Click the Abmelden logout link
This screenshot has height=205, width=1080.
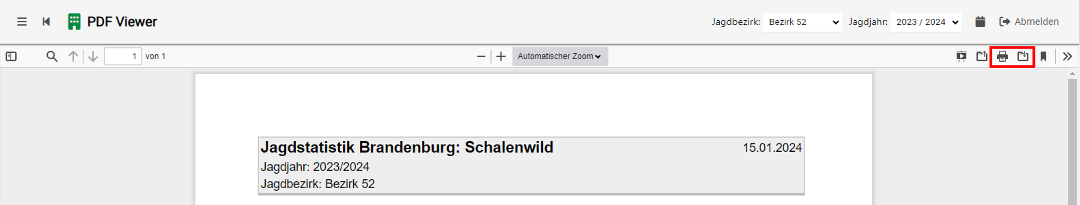click(x=1029, y=22)
